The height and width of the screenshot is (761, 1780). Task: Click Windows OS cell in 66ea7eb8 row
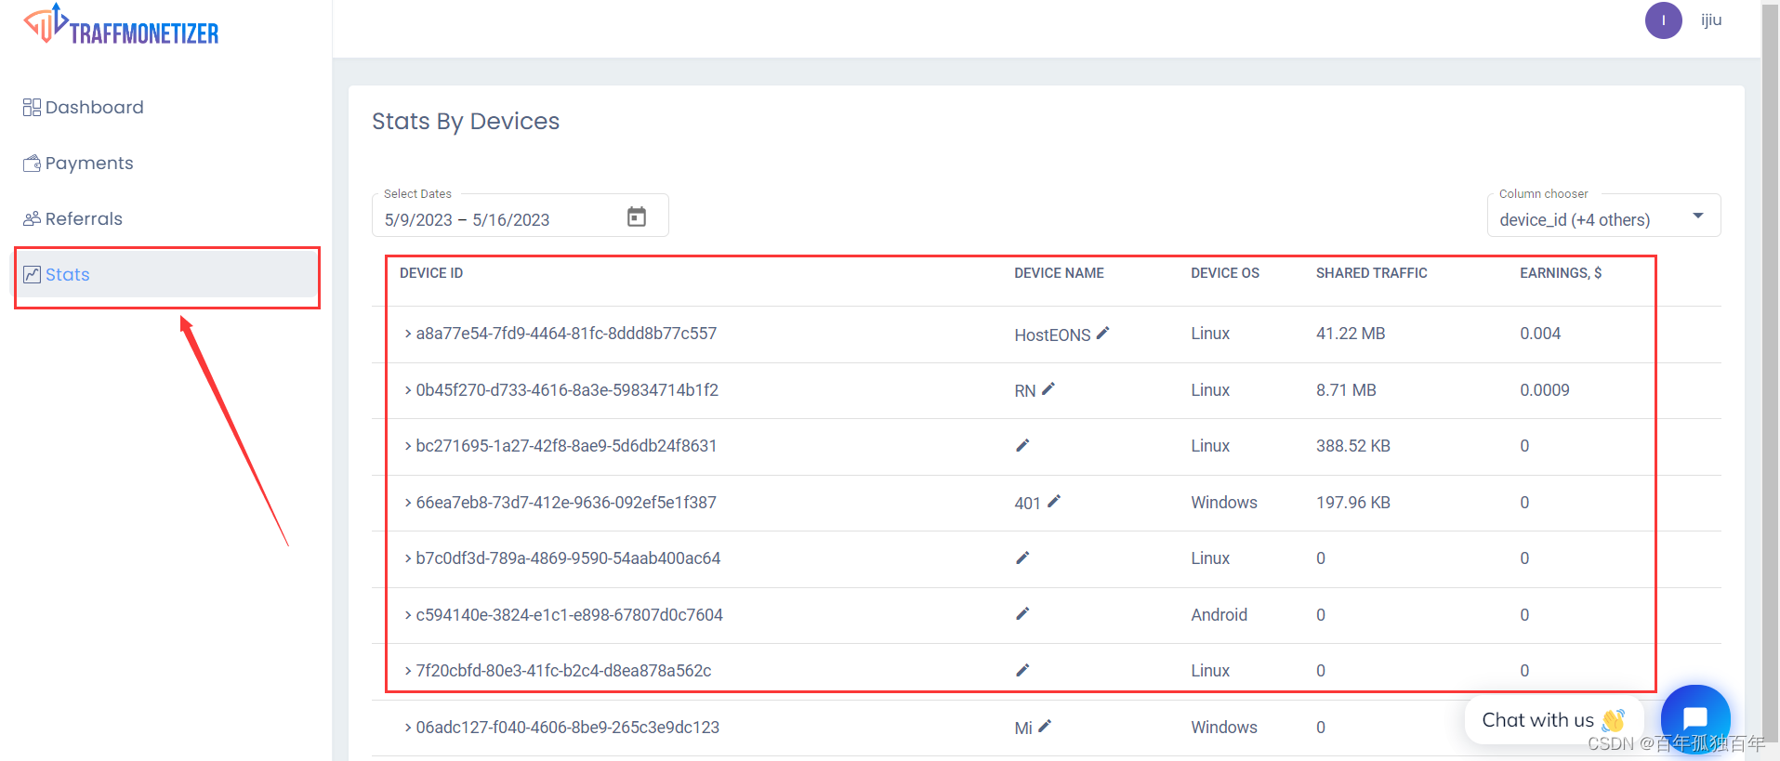(x=1224, y=503)
